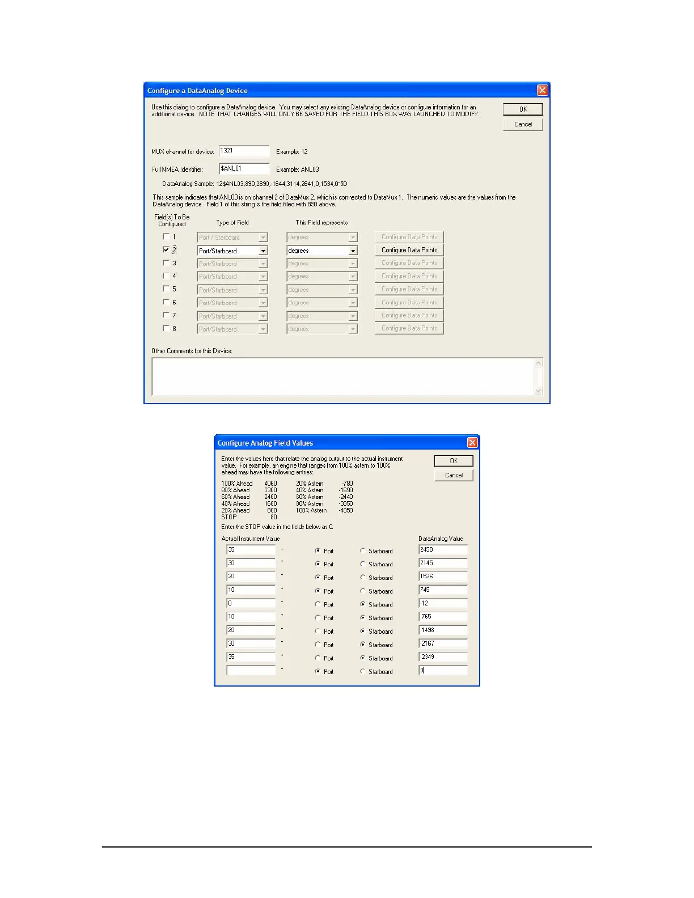This screenshot has width=694, height=898.
Task: Click the DataAnalog Value field containing 1526
Action: [x=443, y=577]
